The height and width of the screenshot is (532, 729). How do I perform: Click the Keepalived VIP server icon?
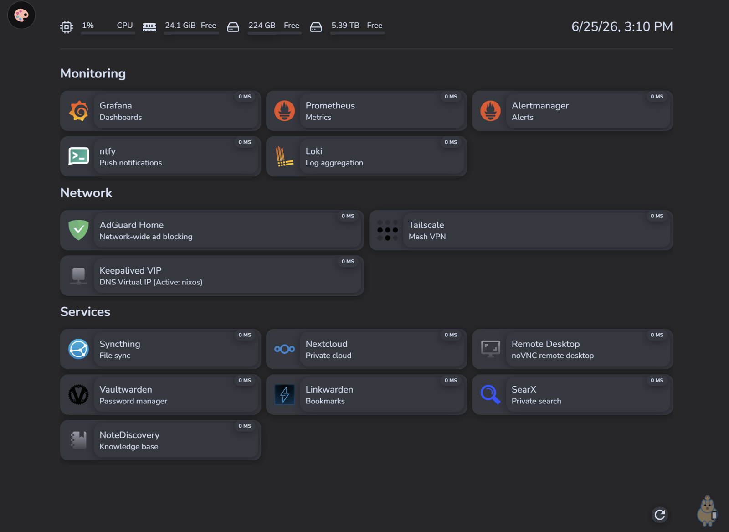79,276
